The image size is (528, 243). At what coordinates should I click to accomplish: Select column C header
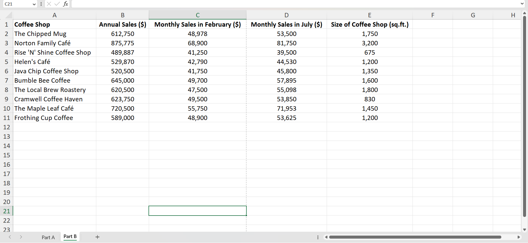point(197,15)
